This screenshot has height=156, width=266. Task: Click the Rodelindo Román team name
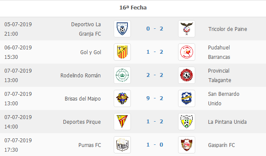click(x=81, y=76)
